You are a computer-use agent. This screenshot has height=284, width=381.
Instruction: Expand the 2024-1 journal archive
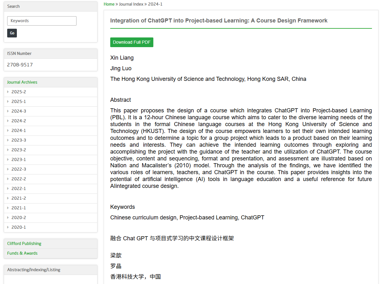(51, 130)
